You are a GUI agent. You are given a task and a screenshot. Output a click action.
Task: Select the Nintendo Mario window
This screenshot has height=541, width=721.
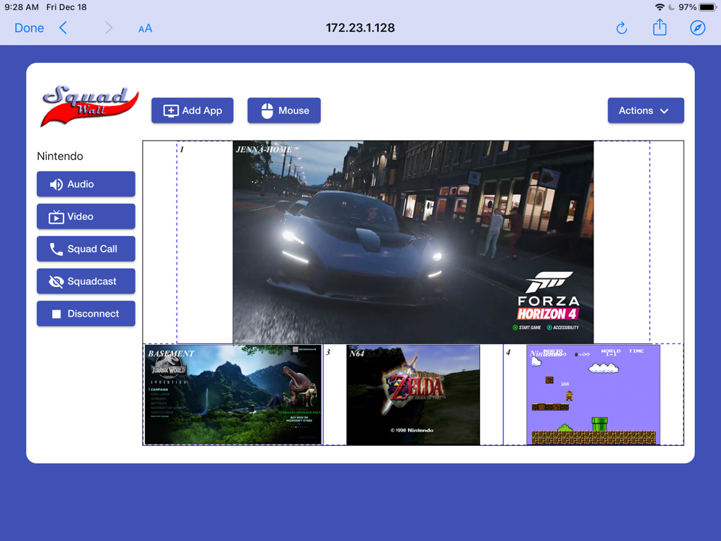pyautogui.click(x=593, y=395)
